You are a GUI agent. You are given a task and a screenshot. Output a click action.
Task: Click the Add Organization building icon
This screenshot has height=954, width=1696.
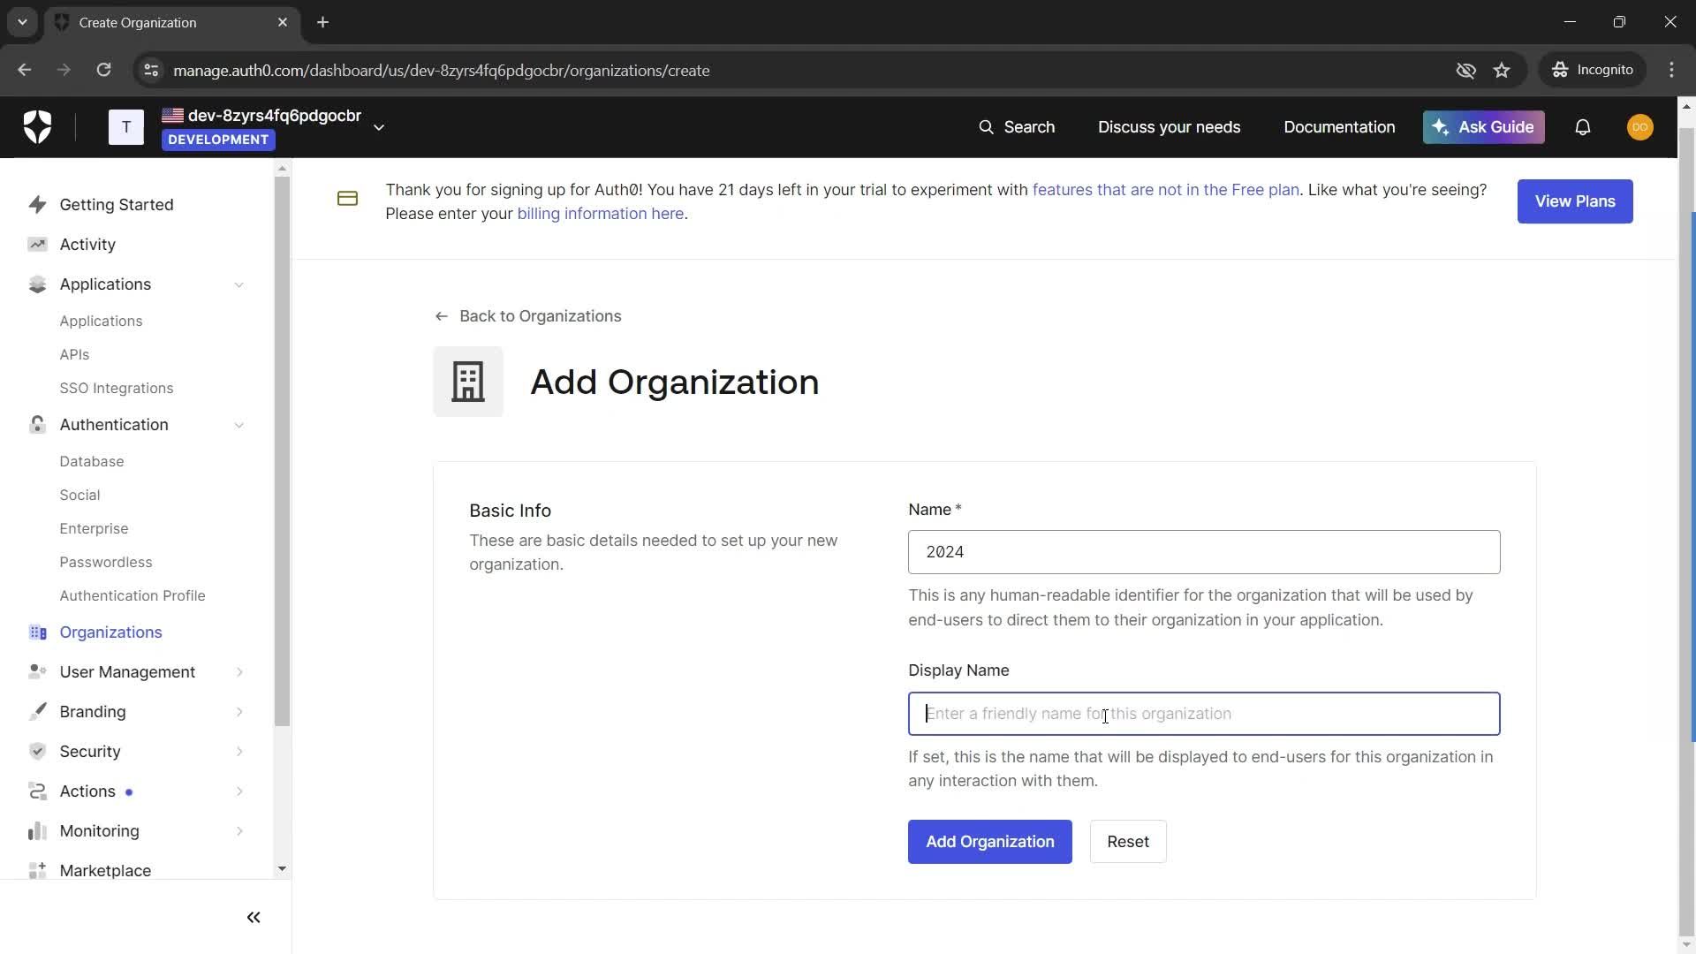click(468, 382)
